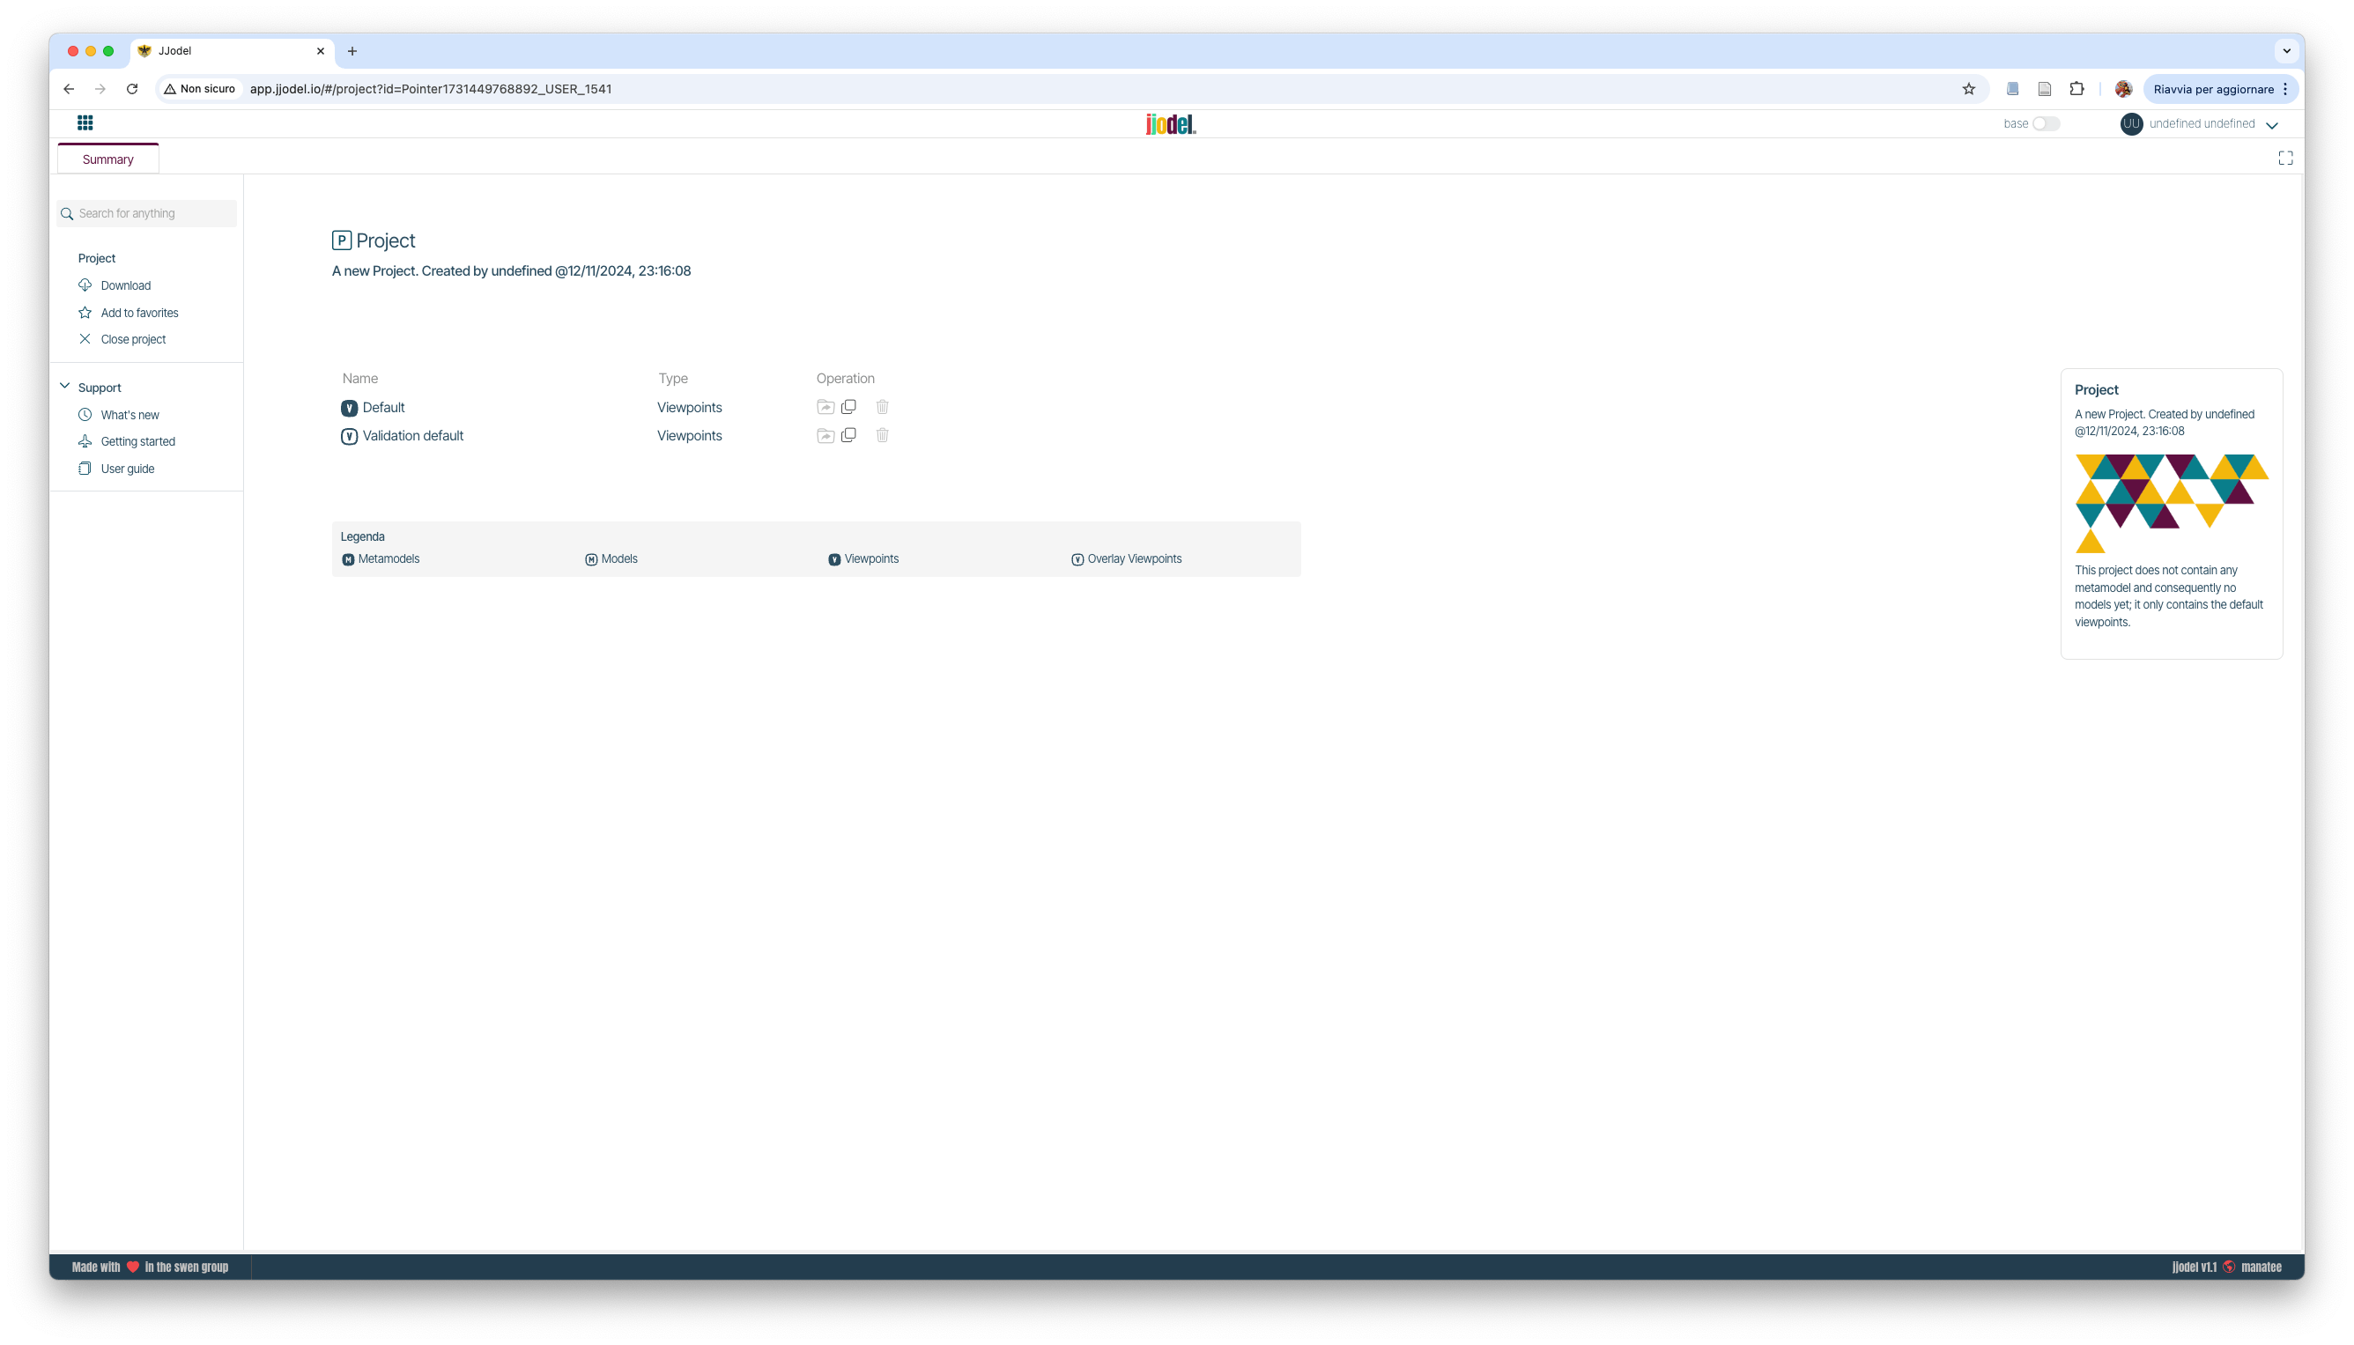Reload the page
Screen dimensions: 2354x1345
pyautogui.click(x=132, y=89)
